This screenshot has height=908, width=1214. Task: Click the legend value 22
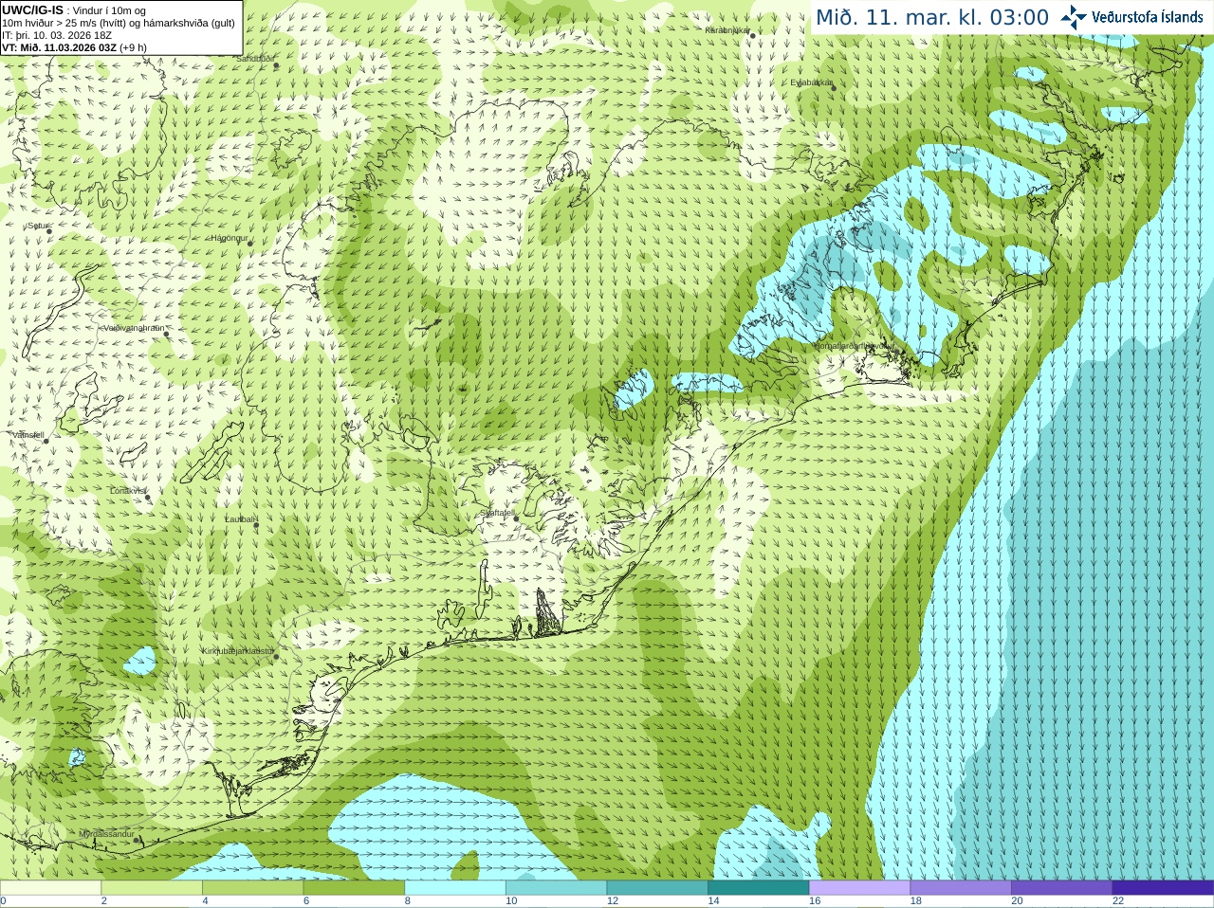tap(1118, 901)
